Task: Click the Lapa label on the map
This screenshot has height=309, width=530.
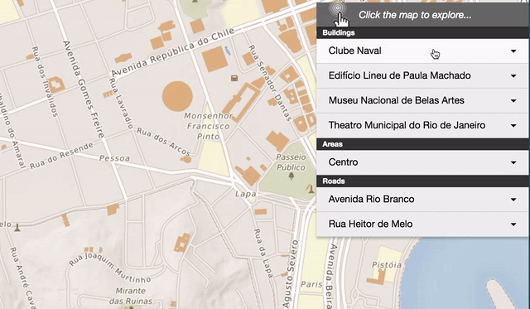Action: tap(245, 194)
